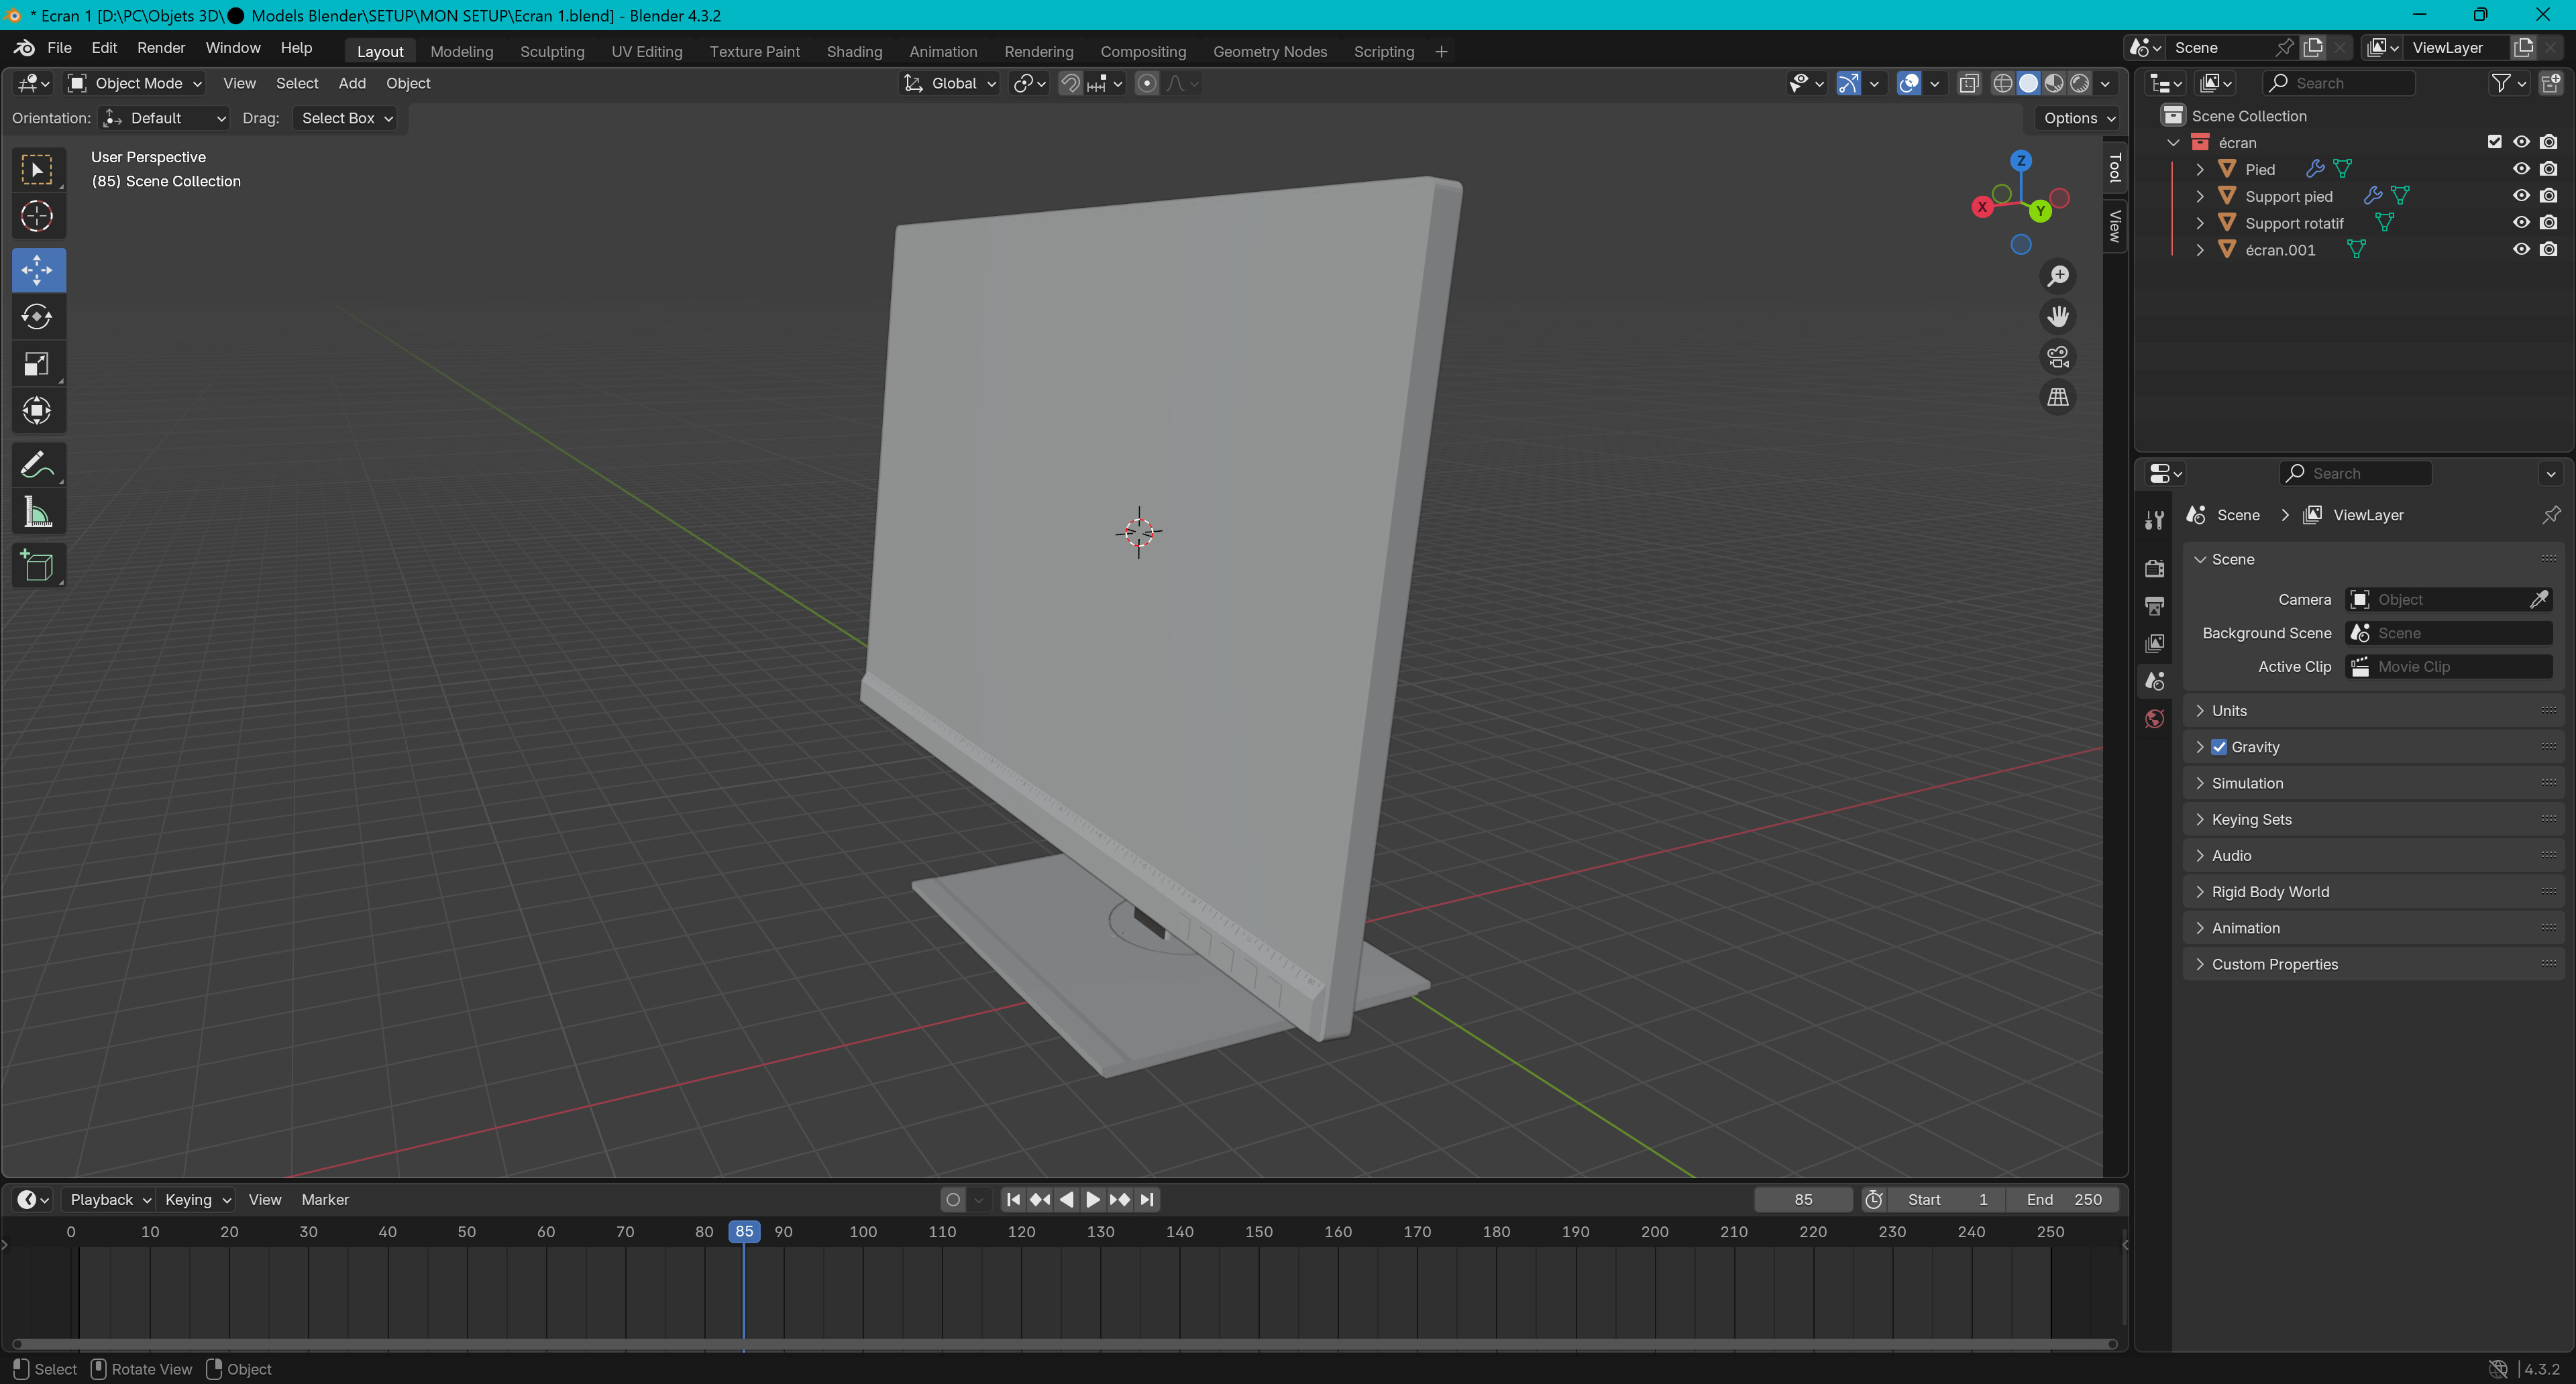This screenshot has width=2576, height=1384.
Task: Expand the Keying Sets panel
Action: pos(2372,819)
